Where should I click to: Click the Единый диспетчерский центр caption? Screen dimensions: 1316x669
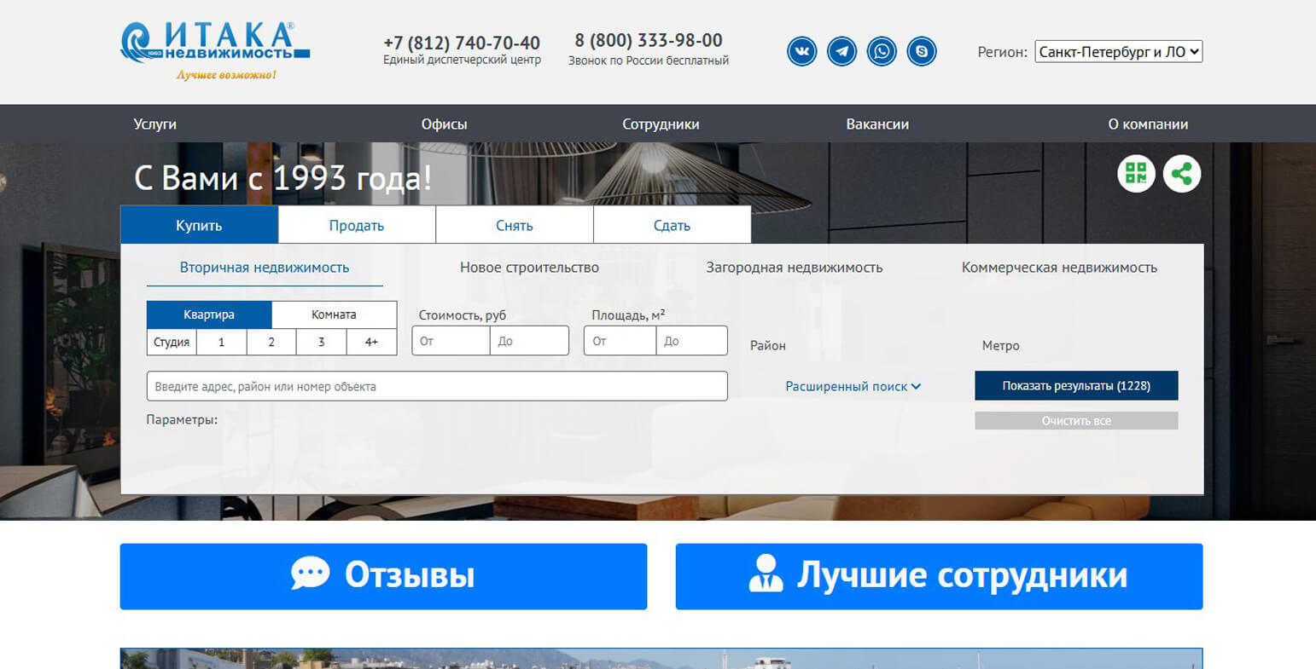(x=462, y=60)
